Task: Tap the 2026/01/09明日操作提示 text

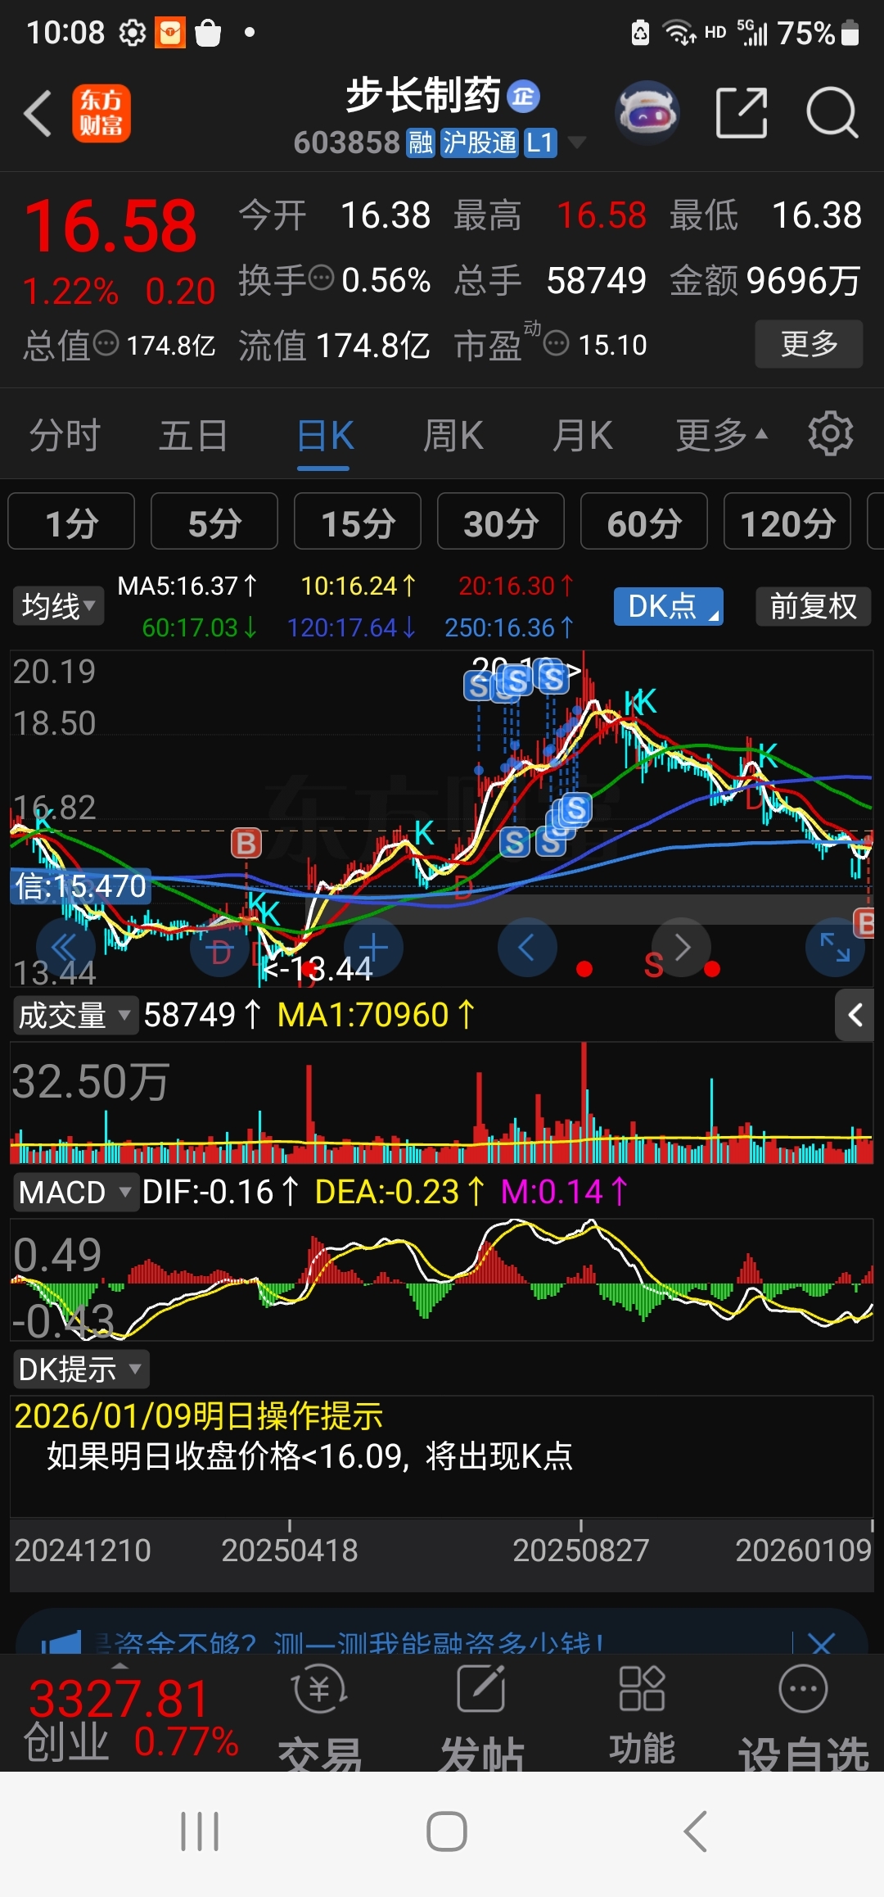Action: pyautogui.click(x=199, y=1416)
